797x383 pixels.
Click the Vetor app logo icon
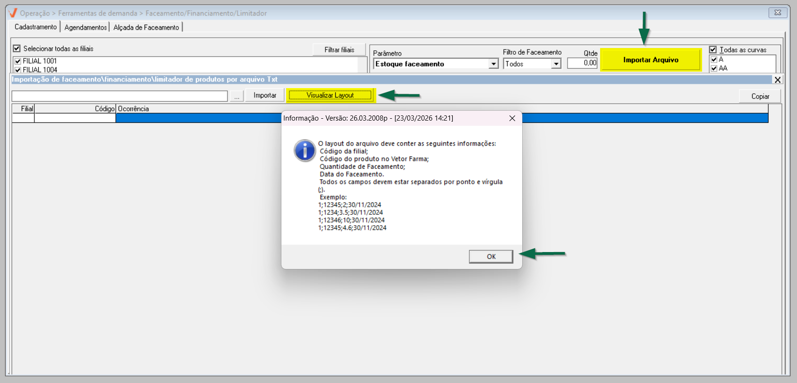click(13, 13)
